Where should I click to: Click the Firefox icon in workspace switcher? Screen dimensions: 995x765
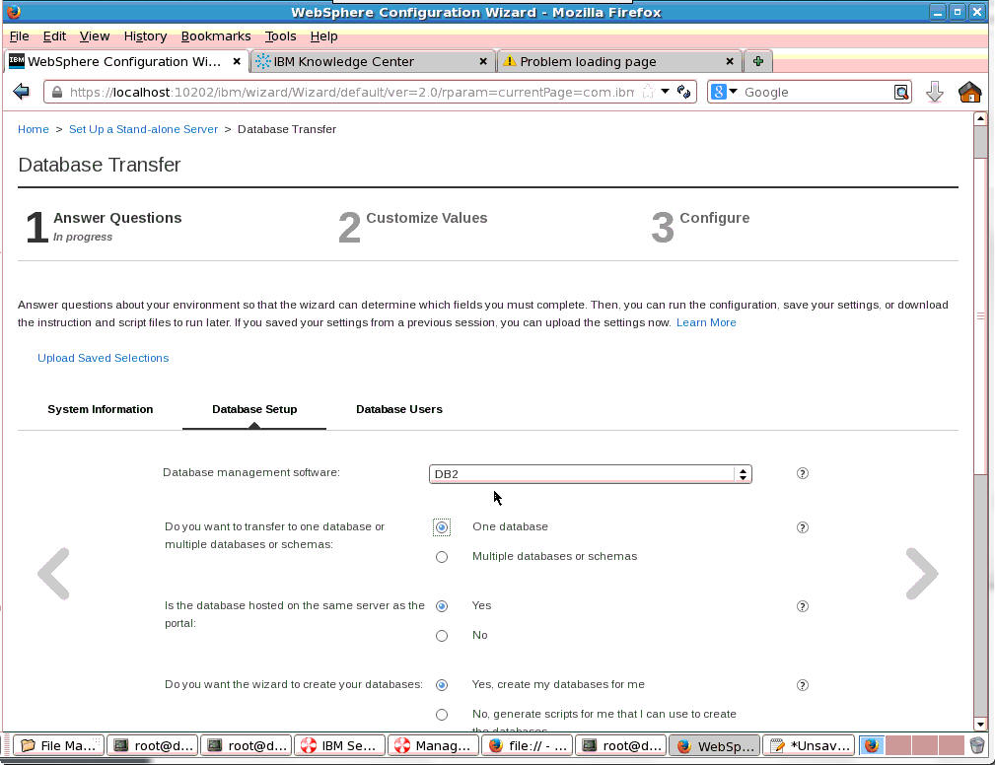click(872, 745)
